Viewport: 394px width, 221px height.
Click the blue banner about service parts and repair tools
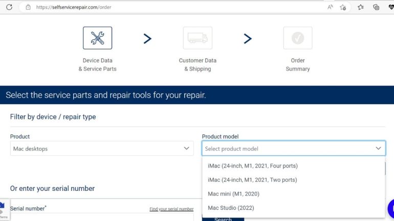pos(197,95)
